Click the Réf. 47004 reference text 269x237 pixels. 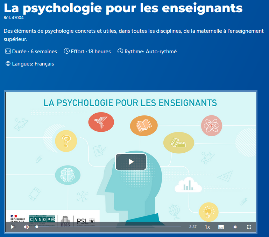(x=14, y=18)
